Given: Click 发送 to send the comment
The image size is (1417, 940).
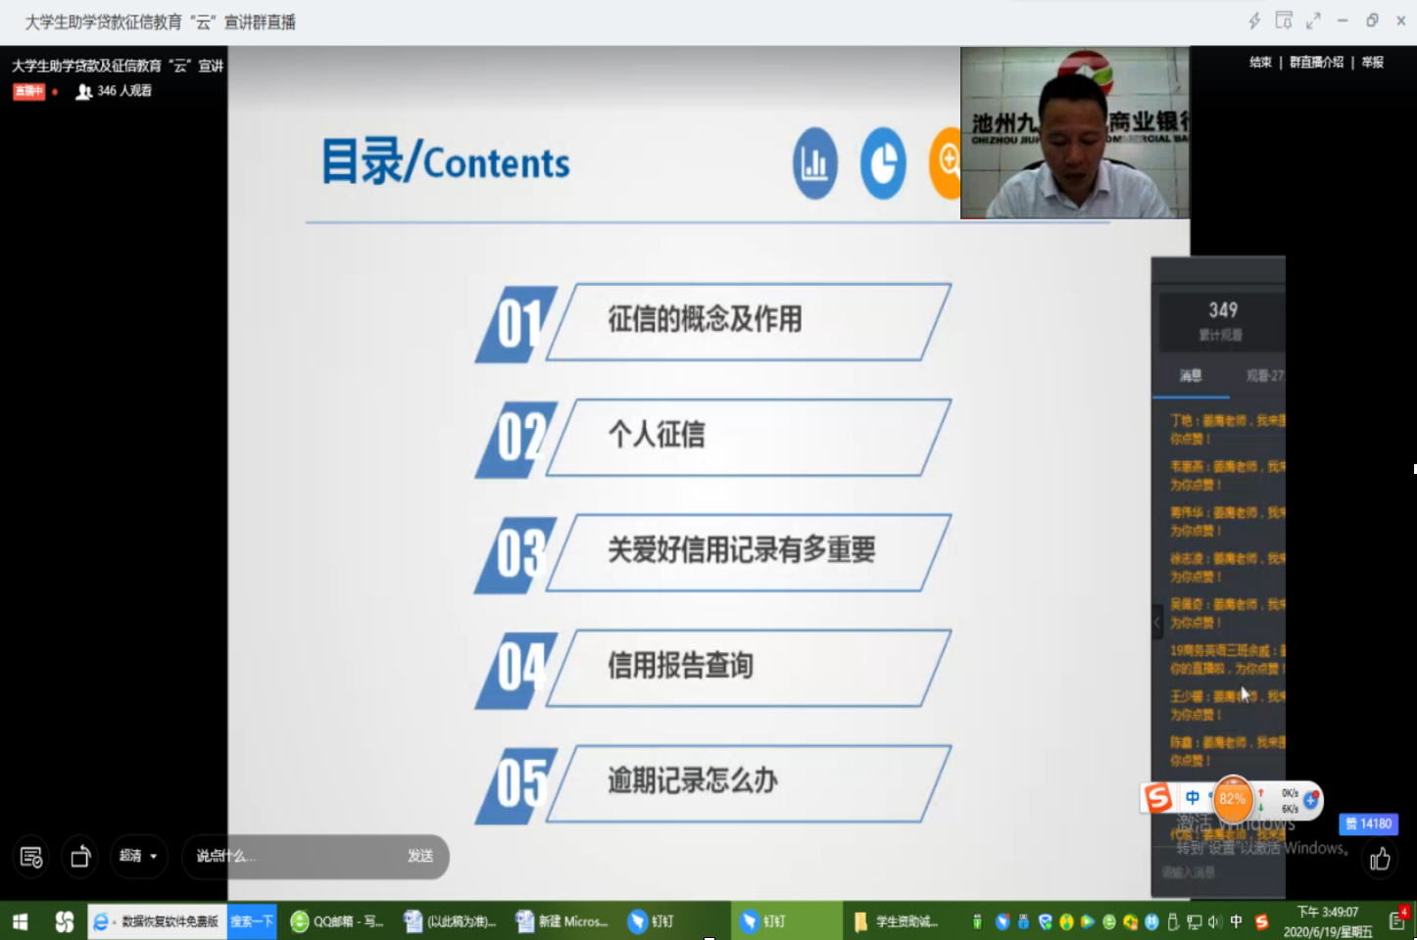Looking at the screenshot, I should pyautogui.click(x=420, y=856).
